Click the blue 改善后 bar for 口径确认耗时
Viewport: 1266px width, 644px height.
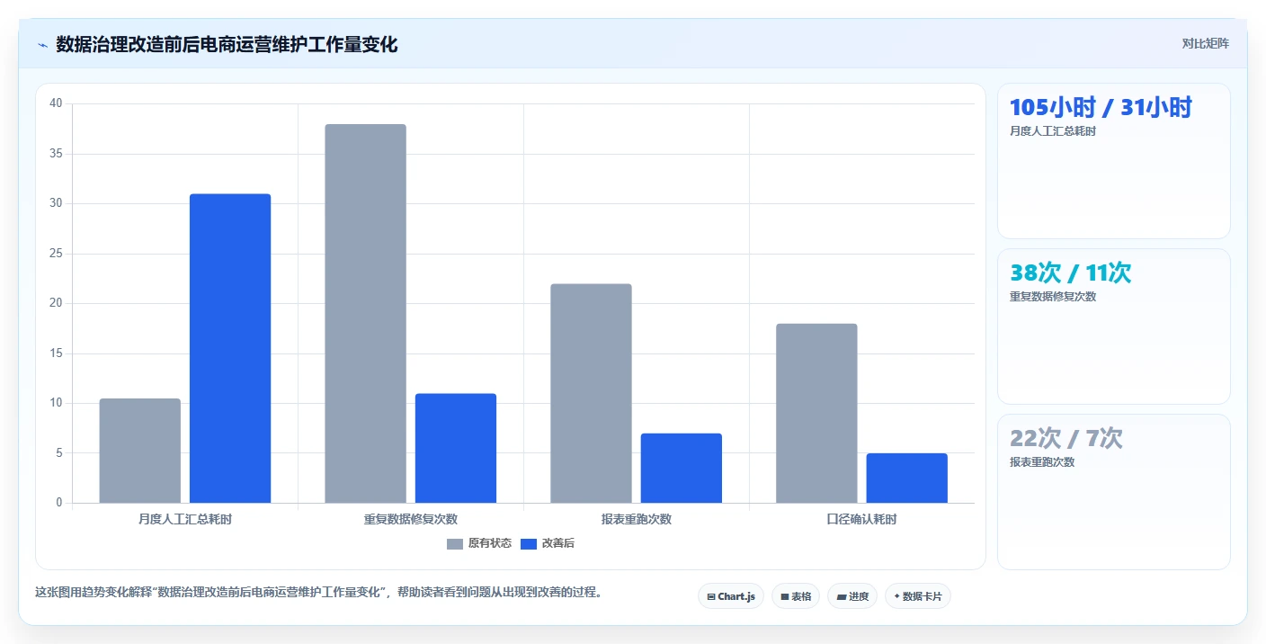tap(907, 478)
